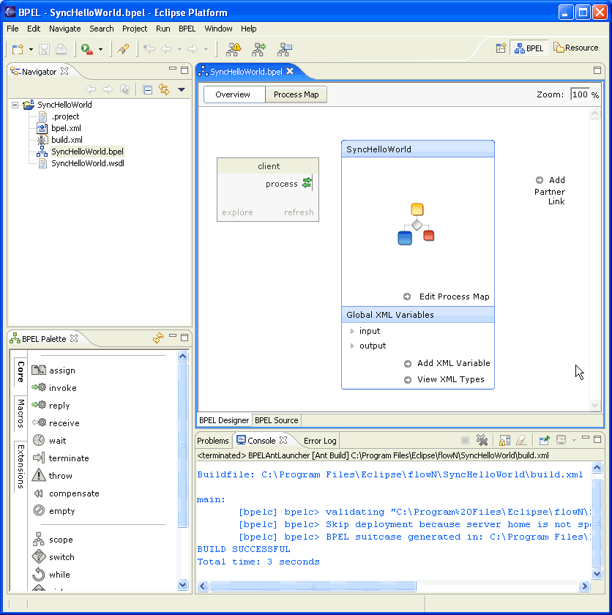Open the Run external tools dropdown arrow
612x615 pixels.
coord(101,50)
